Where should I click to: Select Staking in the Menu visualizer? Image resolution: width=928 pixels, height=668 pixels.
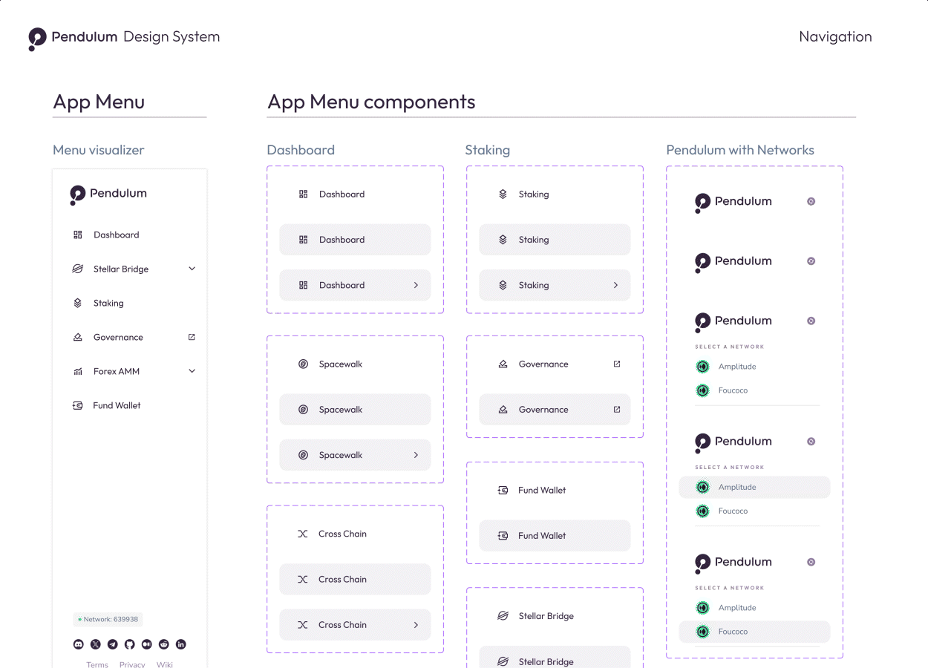coord(108,303)
